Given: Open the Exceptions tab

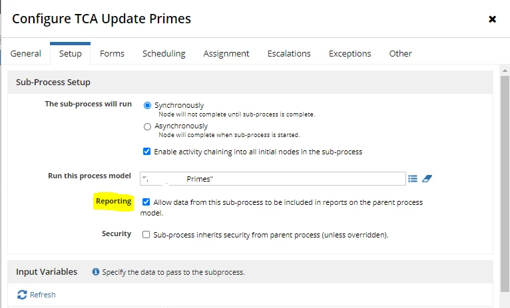Looking at the screenshot, I should tap(350, 54).
